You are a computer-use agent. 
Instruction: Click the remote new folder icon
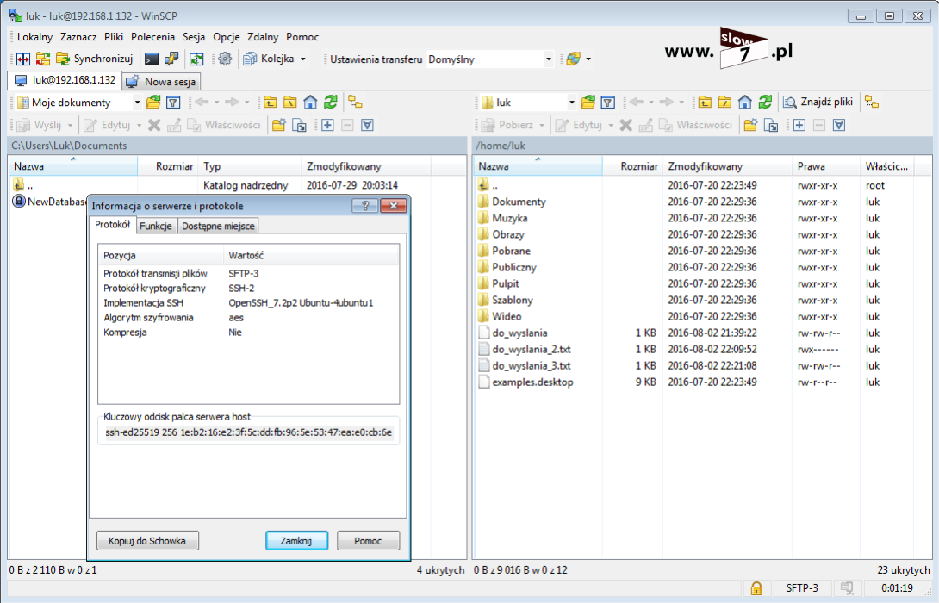pos(750,125)
